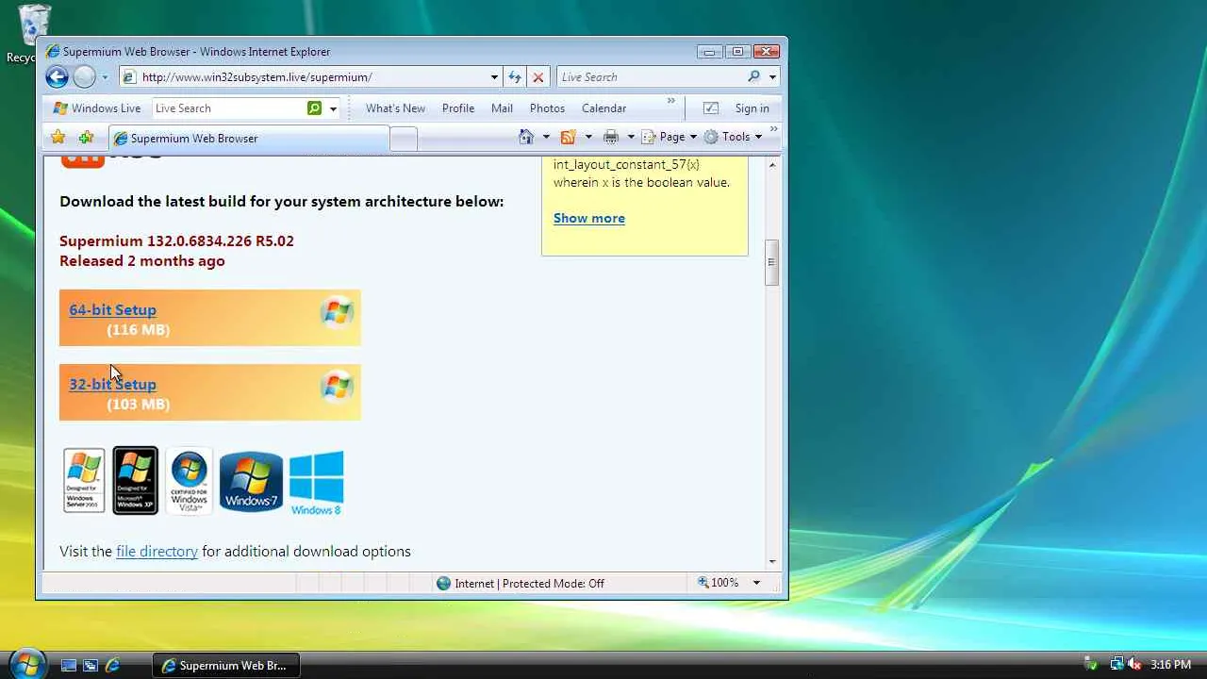This screenshot has width=1207, height=679.
Task: Click the Home icon in the command bar
Action: 526,137
